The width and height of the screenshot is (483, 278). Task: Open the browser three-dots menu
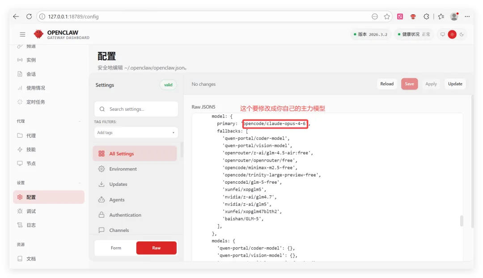467,17
